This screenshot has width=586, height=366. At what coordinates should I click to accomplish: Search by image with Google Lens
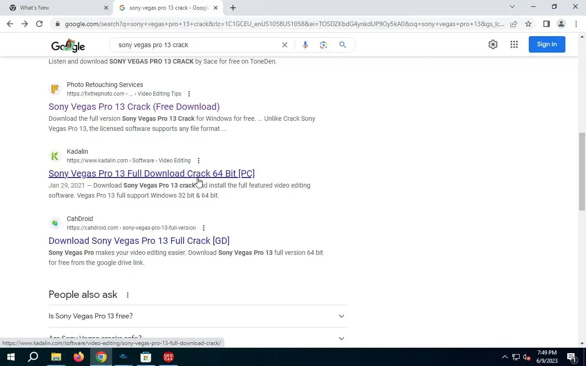[x=324, y=45]
